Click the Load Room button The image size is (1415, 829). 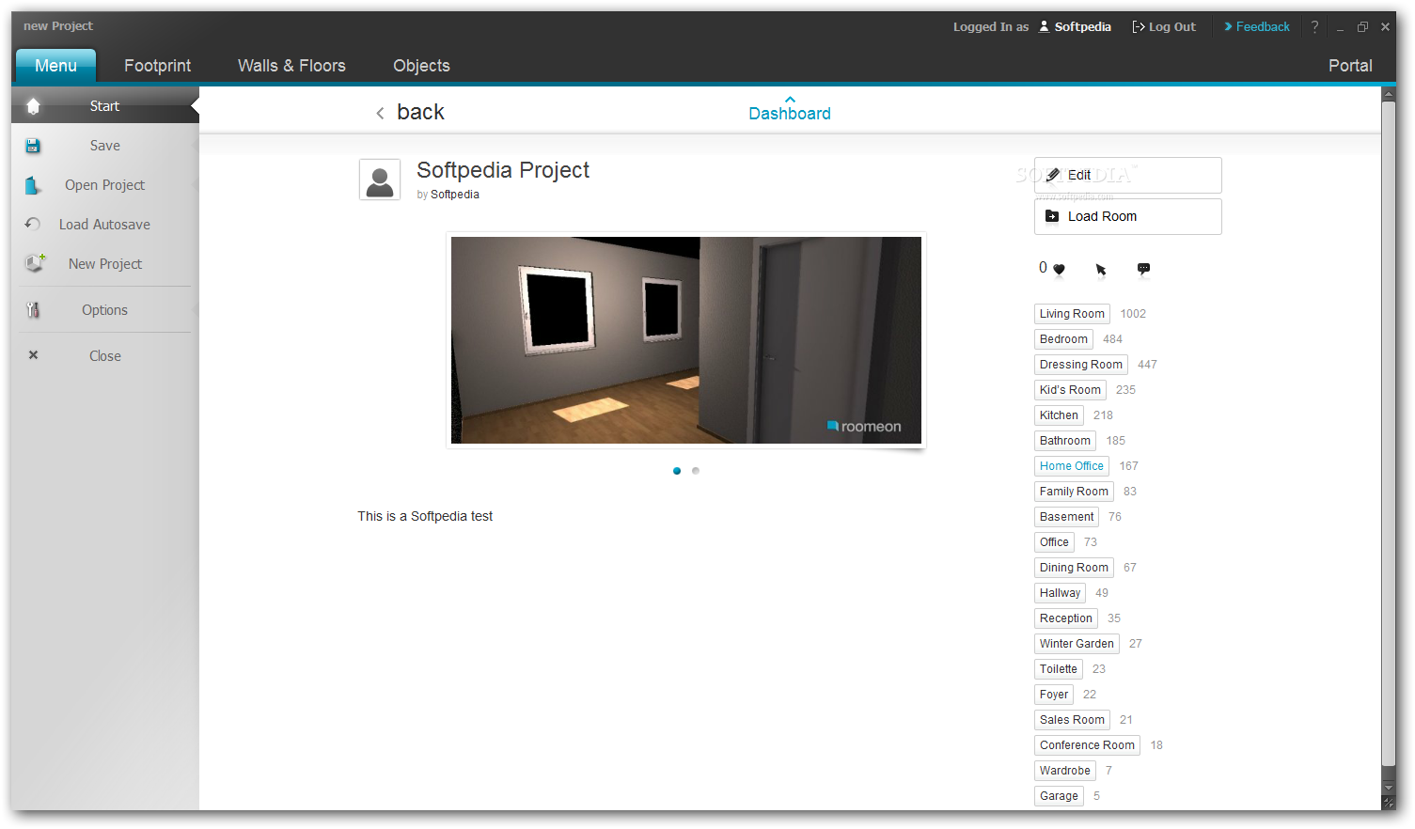click(x=1128, y=216)
